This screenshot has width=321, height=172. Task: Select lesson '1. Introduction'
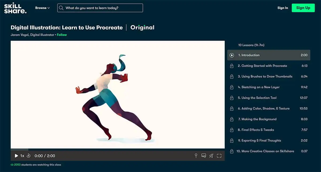click(269, 55)
